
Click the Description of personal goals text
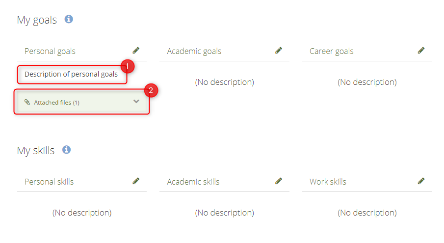[x=71, y=75]
